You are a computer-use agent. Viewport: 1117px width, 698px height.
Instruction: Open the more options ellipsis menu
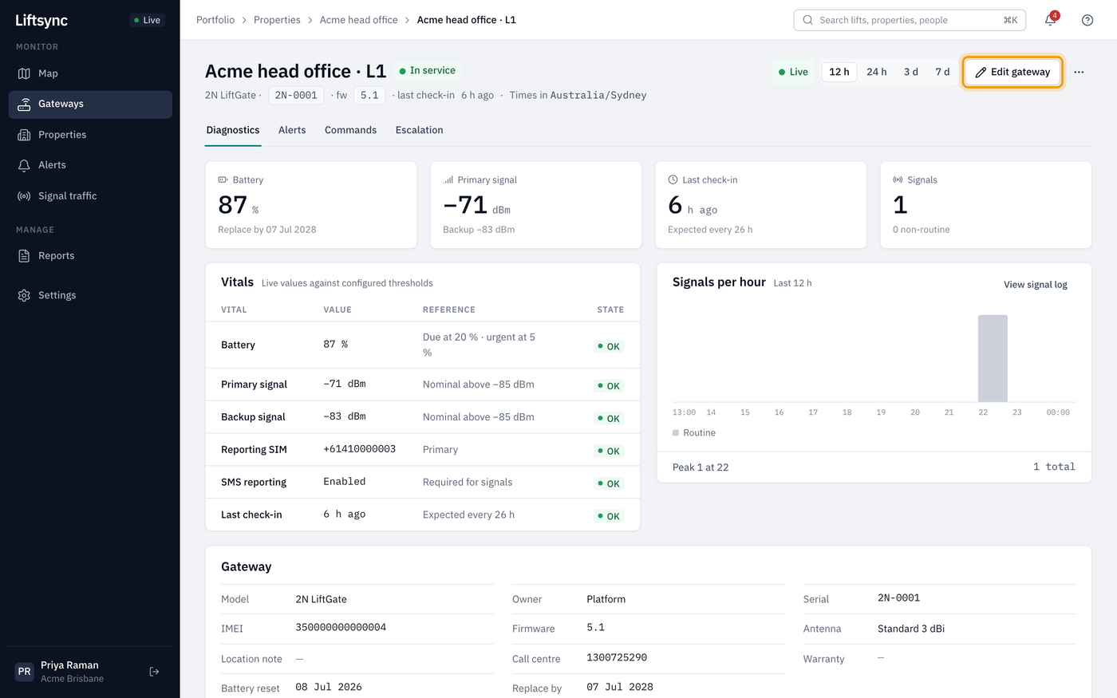pyautogui.click(x=1079, y=72)
